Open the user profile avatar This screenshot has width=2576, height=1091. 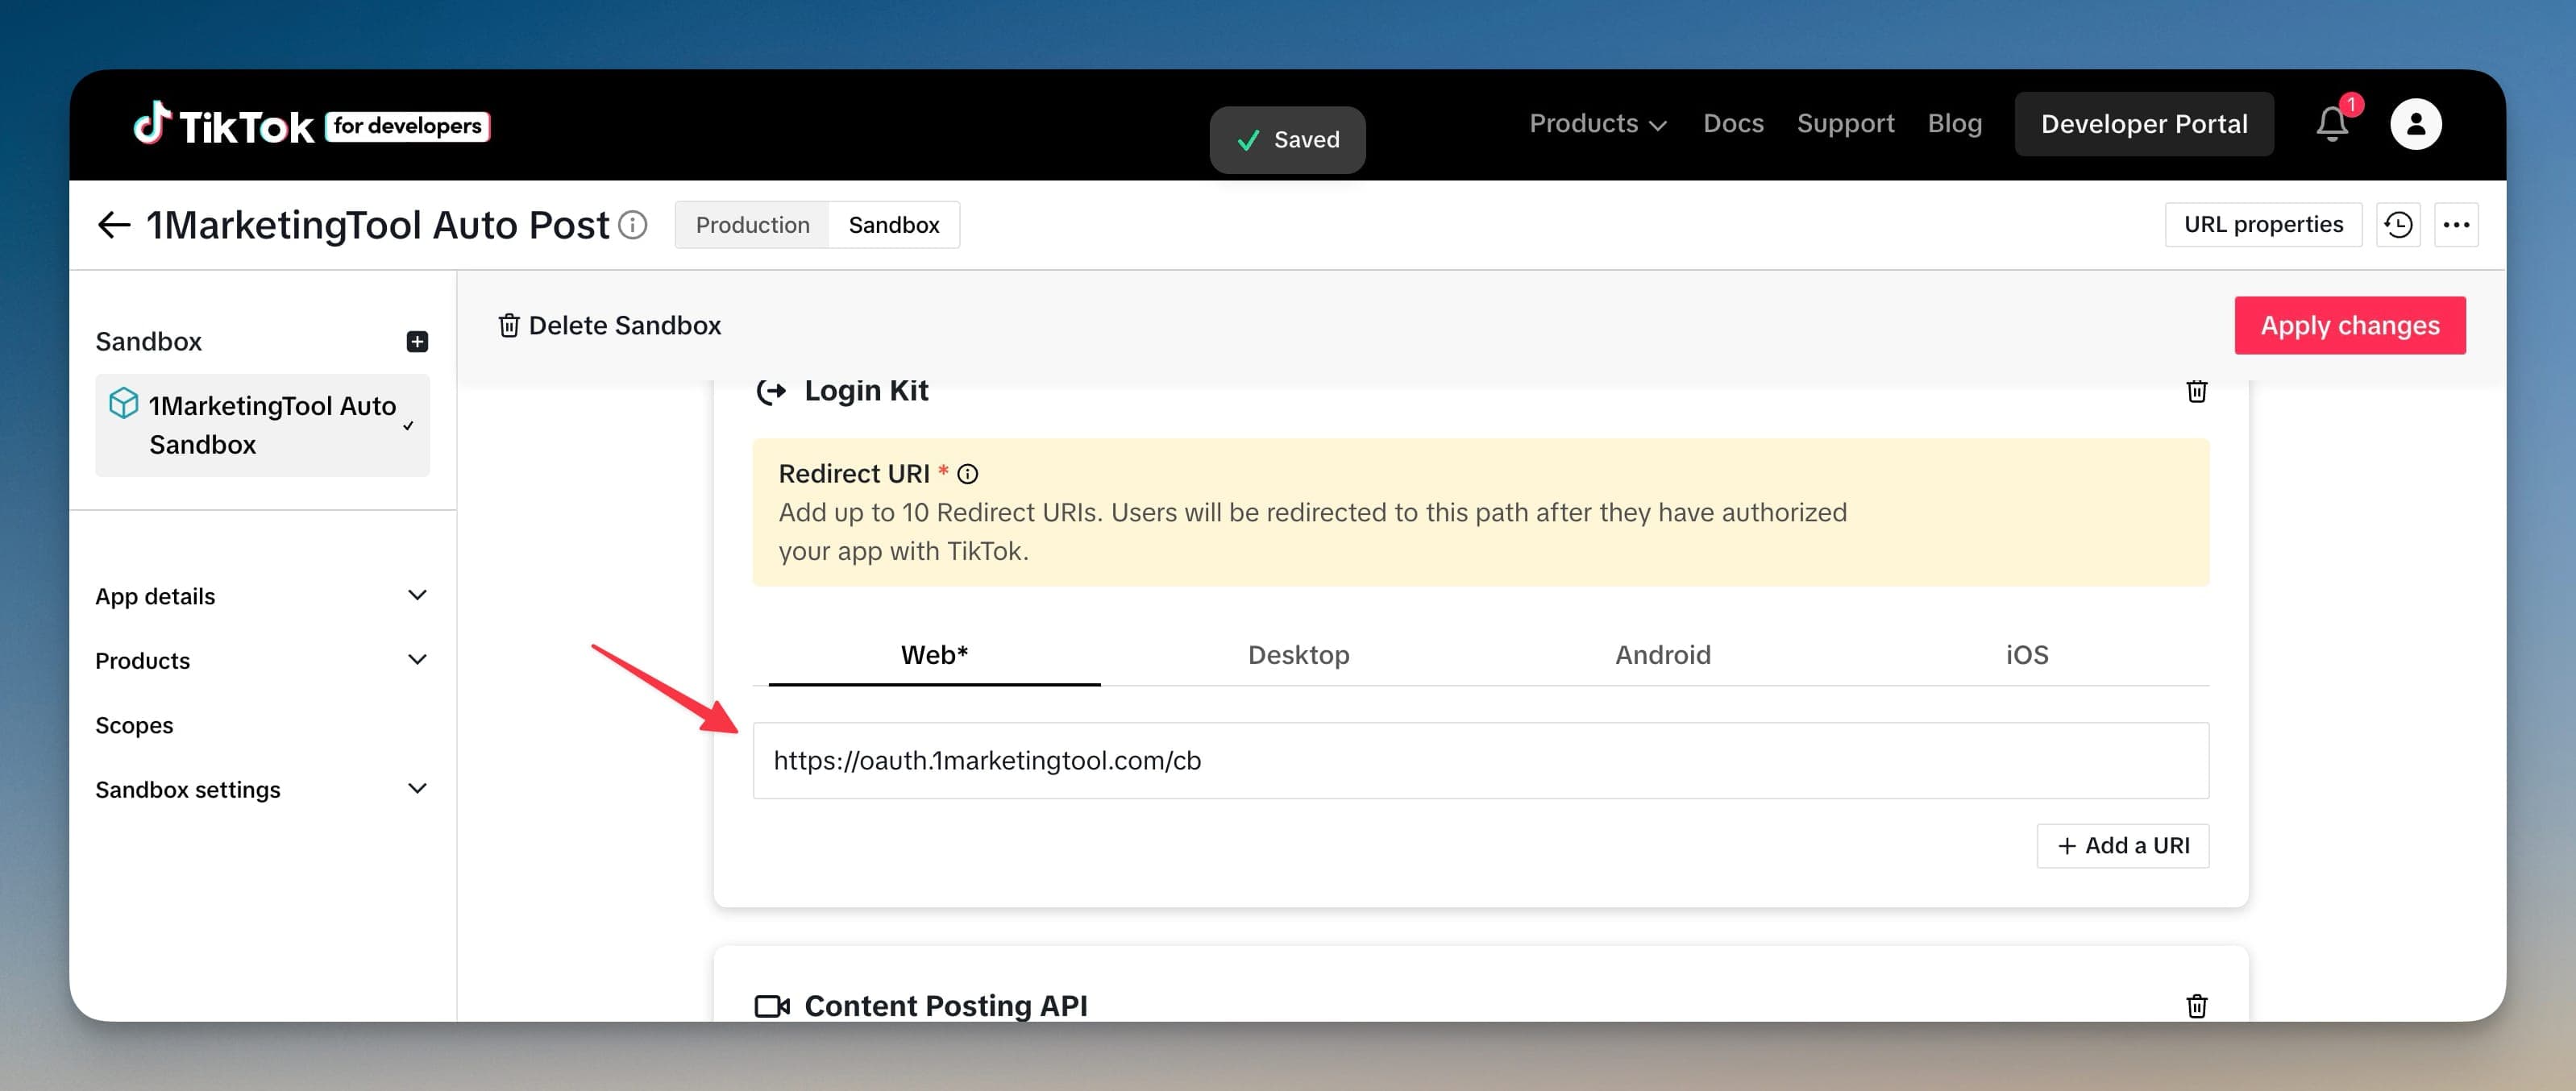point(2415,124)
